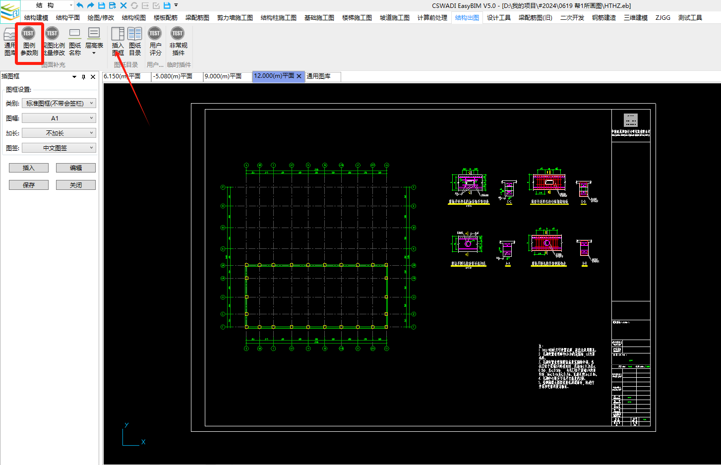Open the 计算前处理 ribbon tab
Viewport: 721px width, 465px height.
tap(432, 18)
